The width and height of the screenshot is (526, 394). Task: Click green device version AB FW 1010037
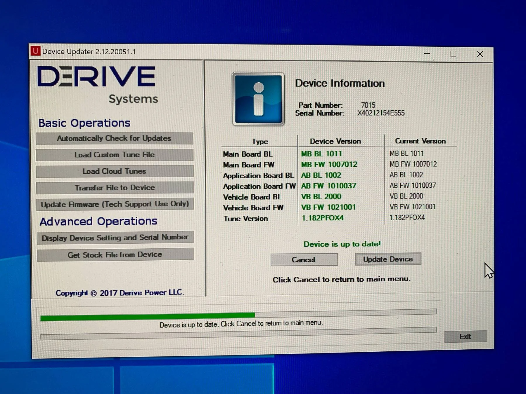[328, 186]
